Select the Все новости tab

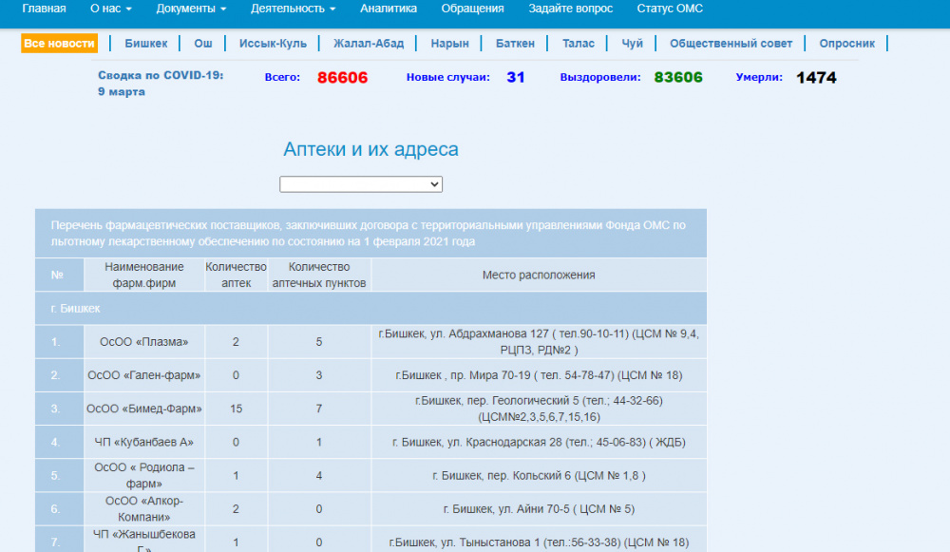point(60,44)
